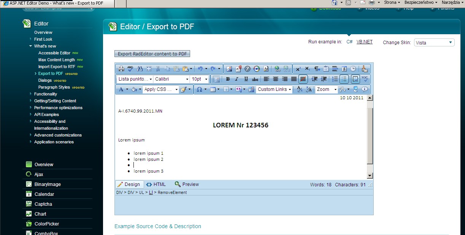Run the W3C XHTML validator tool

(x=365, y=79)
